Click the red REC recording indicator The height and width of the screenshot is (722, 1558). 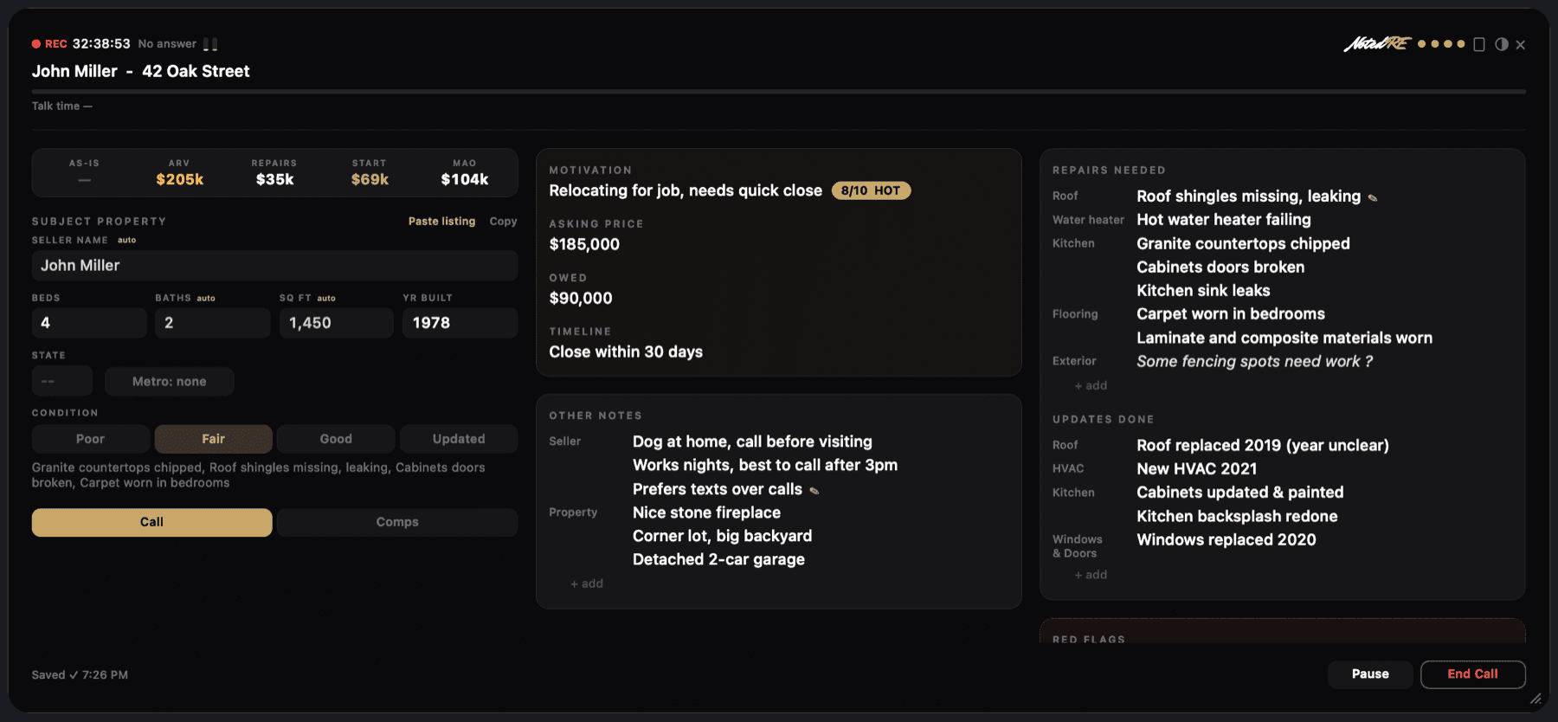click(x=49, y=44)
